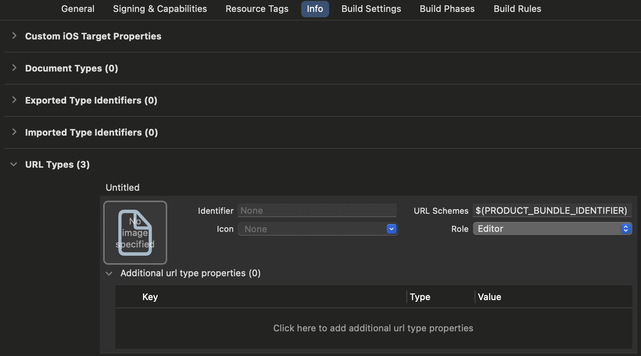Click the URL Types (3) heading
The image size is (641, 356).
[58, 164]
